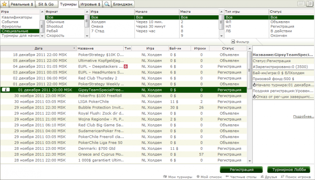Filter start by Через 10 мин.
Image resolution: width=315 pixels, height=180 pixels.
(149, 22)
